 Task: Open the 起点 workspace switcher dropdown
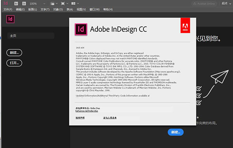coord(226,3)
